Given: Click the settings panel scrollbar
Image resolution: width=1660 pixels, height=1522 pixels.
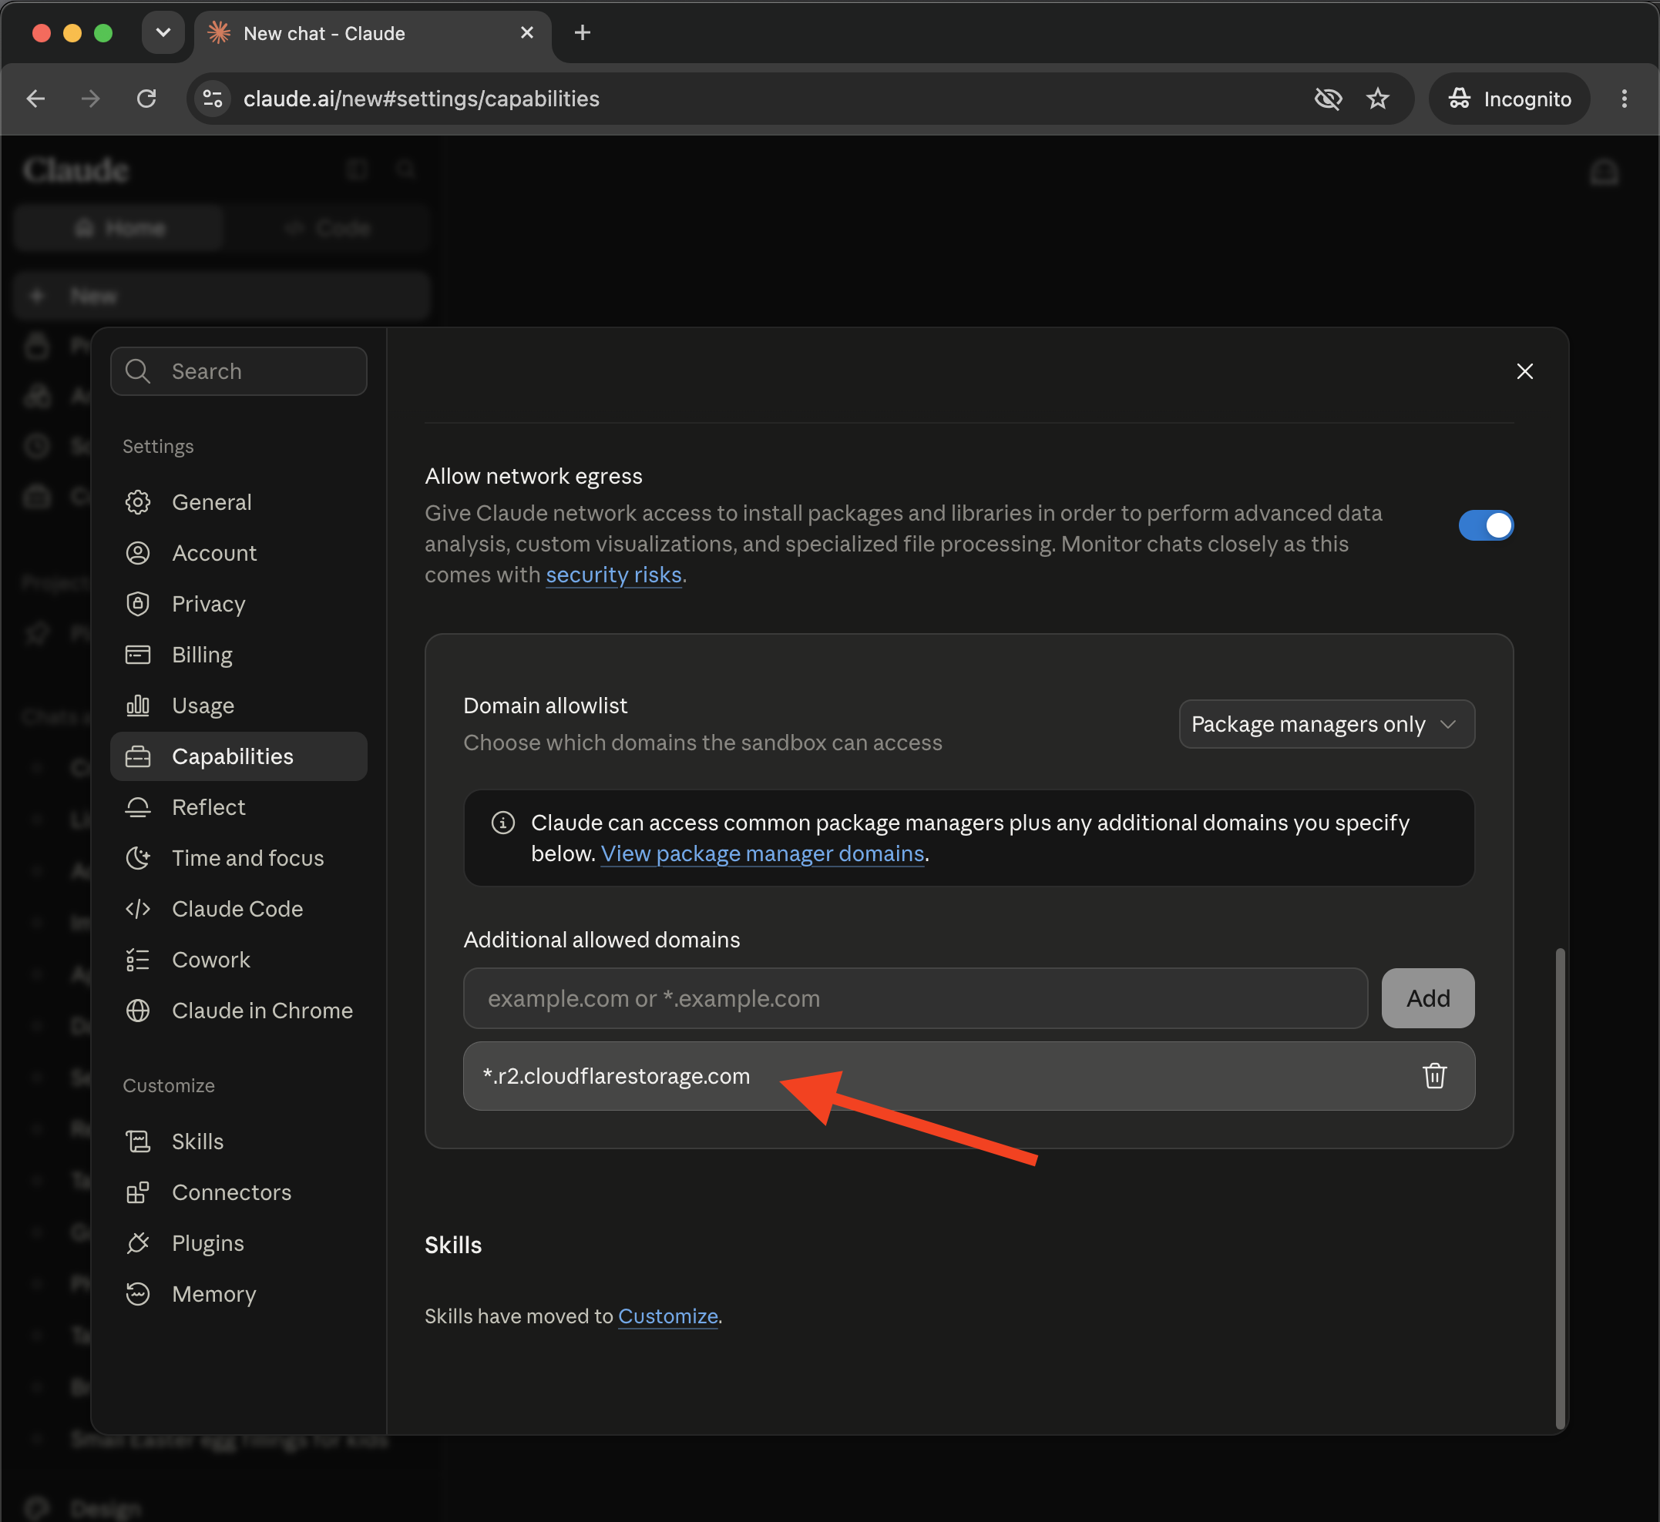Looking at the screenshot, I should coord(1560,1188).
